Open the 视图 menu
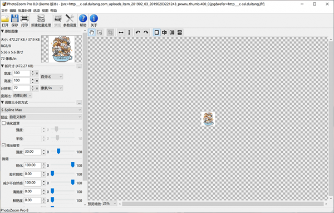334x213 pixels. click(x=45, y=11)
